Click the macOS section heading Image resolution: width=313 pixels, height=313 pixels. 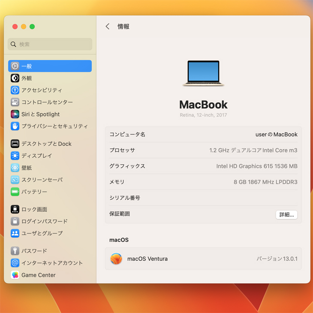pos(119,240)
